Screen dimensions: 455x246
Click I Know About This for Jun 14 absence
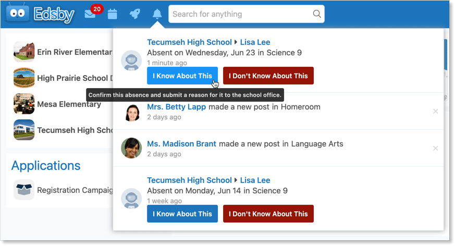click(182, 214)
